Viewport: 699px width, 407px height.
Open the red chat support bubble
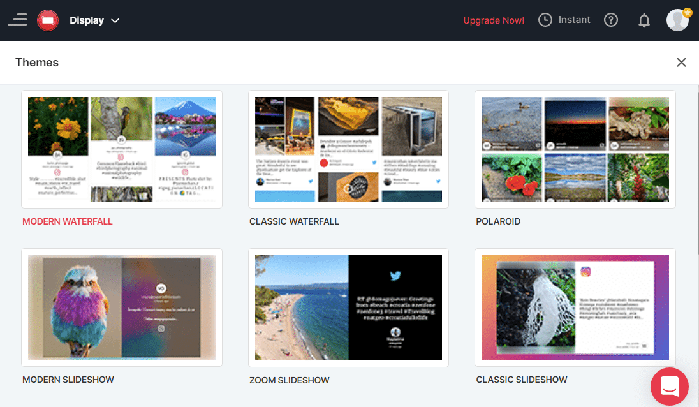click(x=670, y=385)
